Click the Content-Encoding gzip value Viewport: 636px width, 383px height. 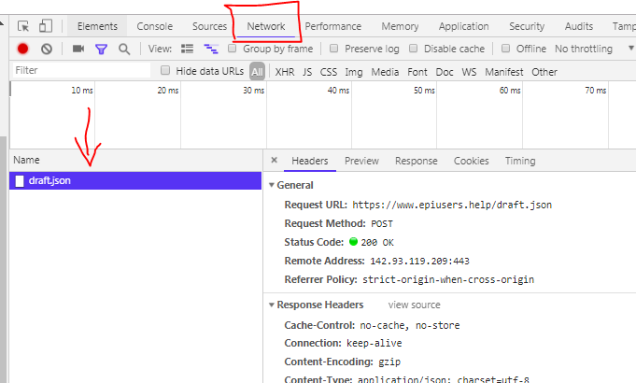pos(389,362)
